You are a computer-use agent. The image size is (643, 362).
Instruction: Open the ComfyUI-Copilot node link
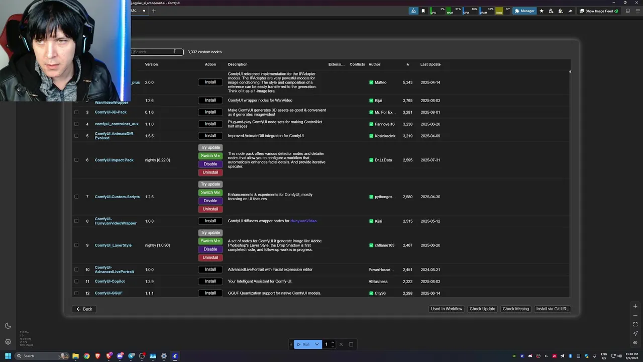click(110, 282)
